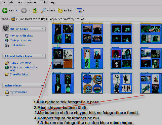
Task: Select third top-row folder with dark portraits
Action: coord(121,34)
